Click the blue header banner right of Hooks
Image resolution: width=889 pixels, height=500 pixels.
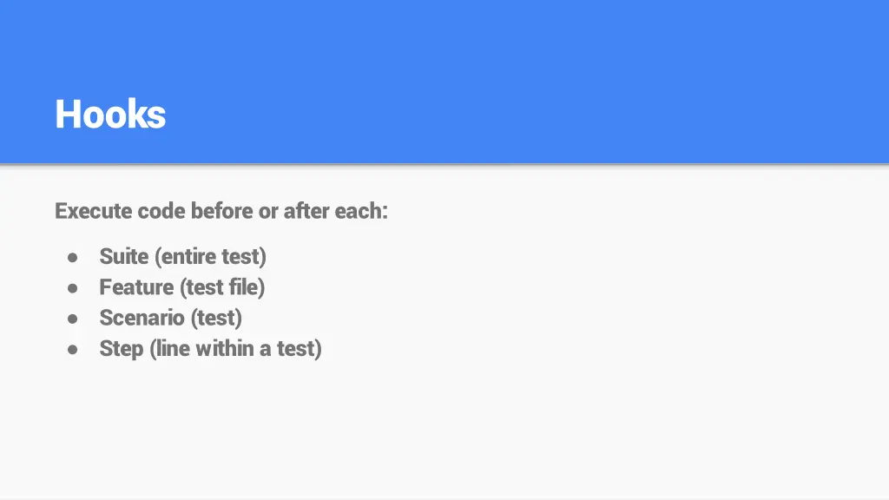click(x=527, y=82)
